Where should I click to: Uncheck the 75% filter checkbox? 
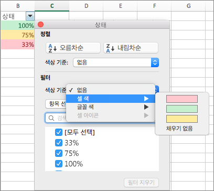tap(59, 153)
